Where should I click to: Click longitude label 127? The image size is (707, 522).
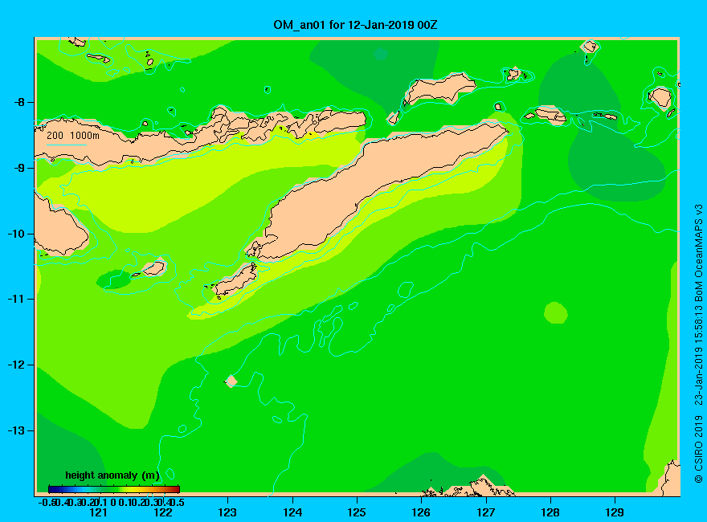(x=485, y=512)
